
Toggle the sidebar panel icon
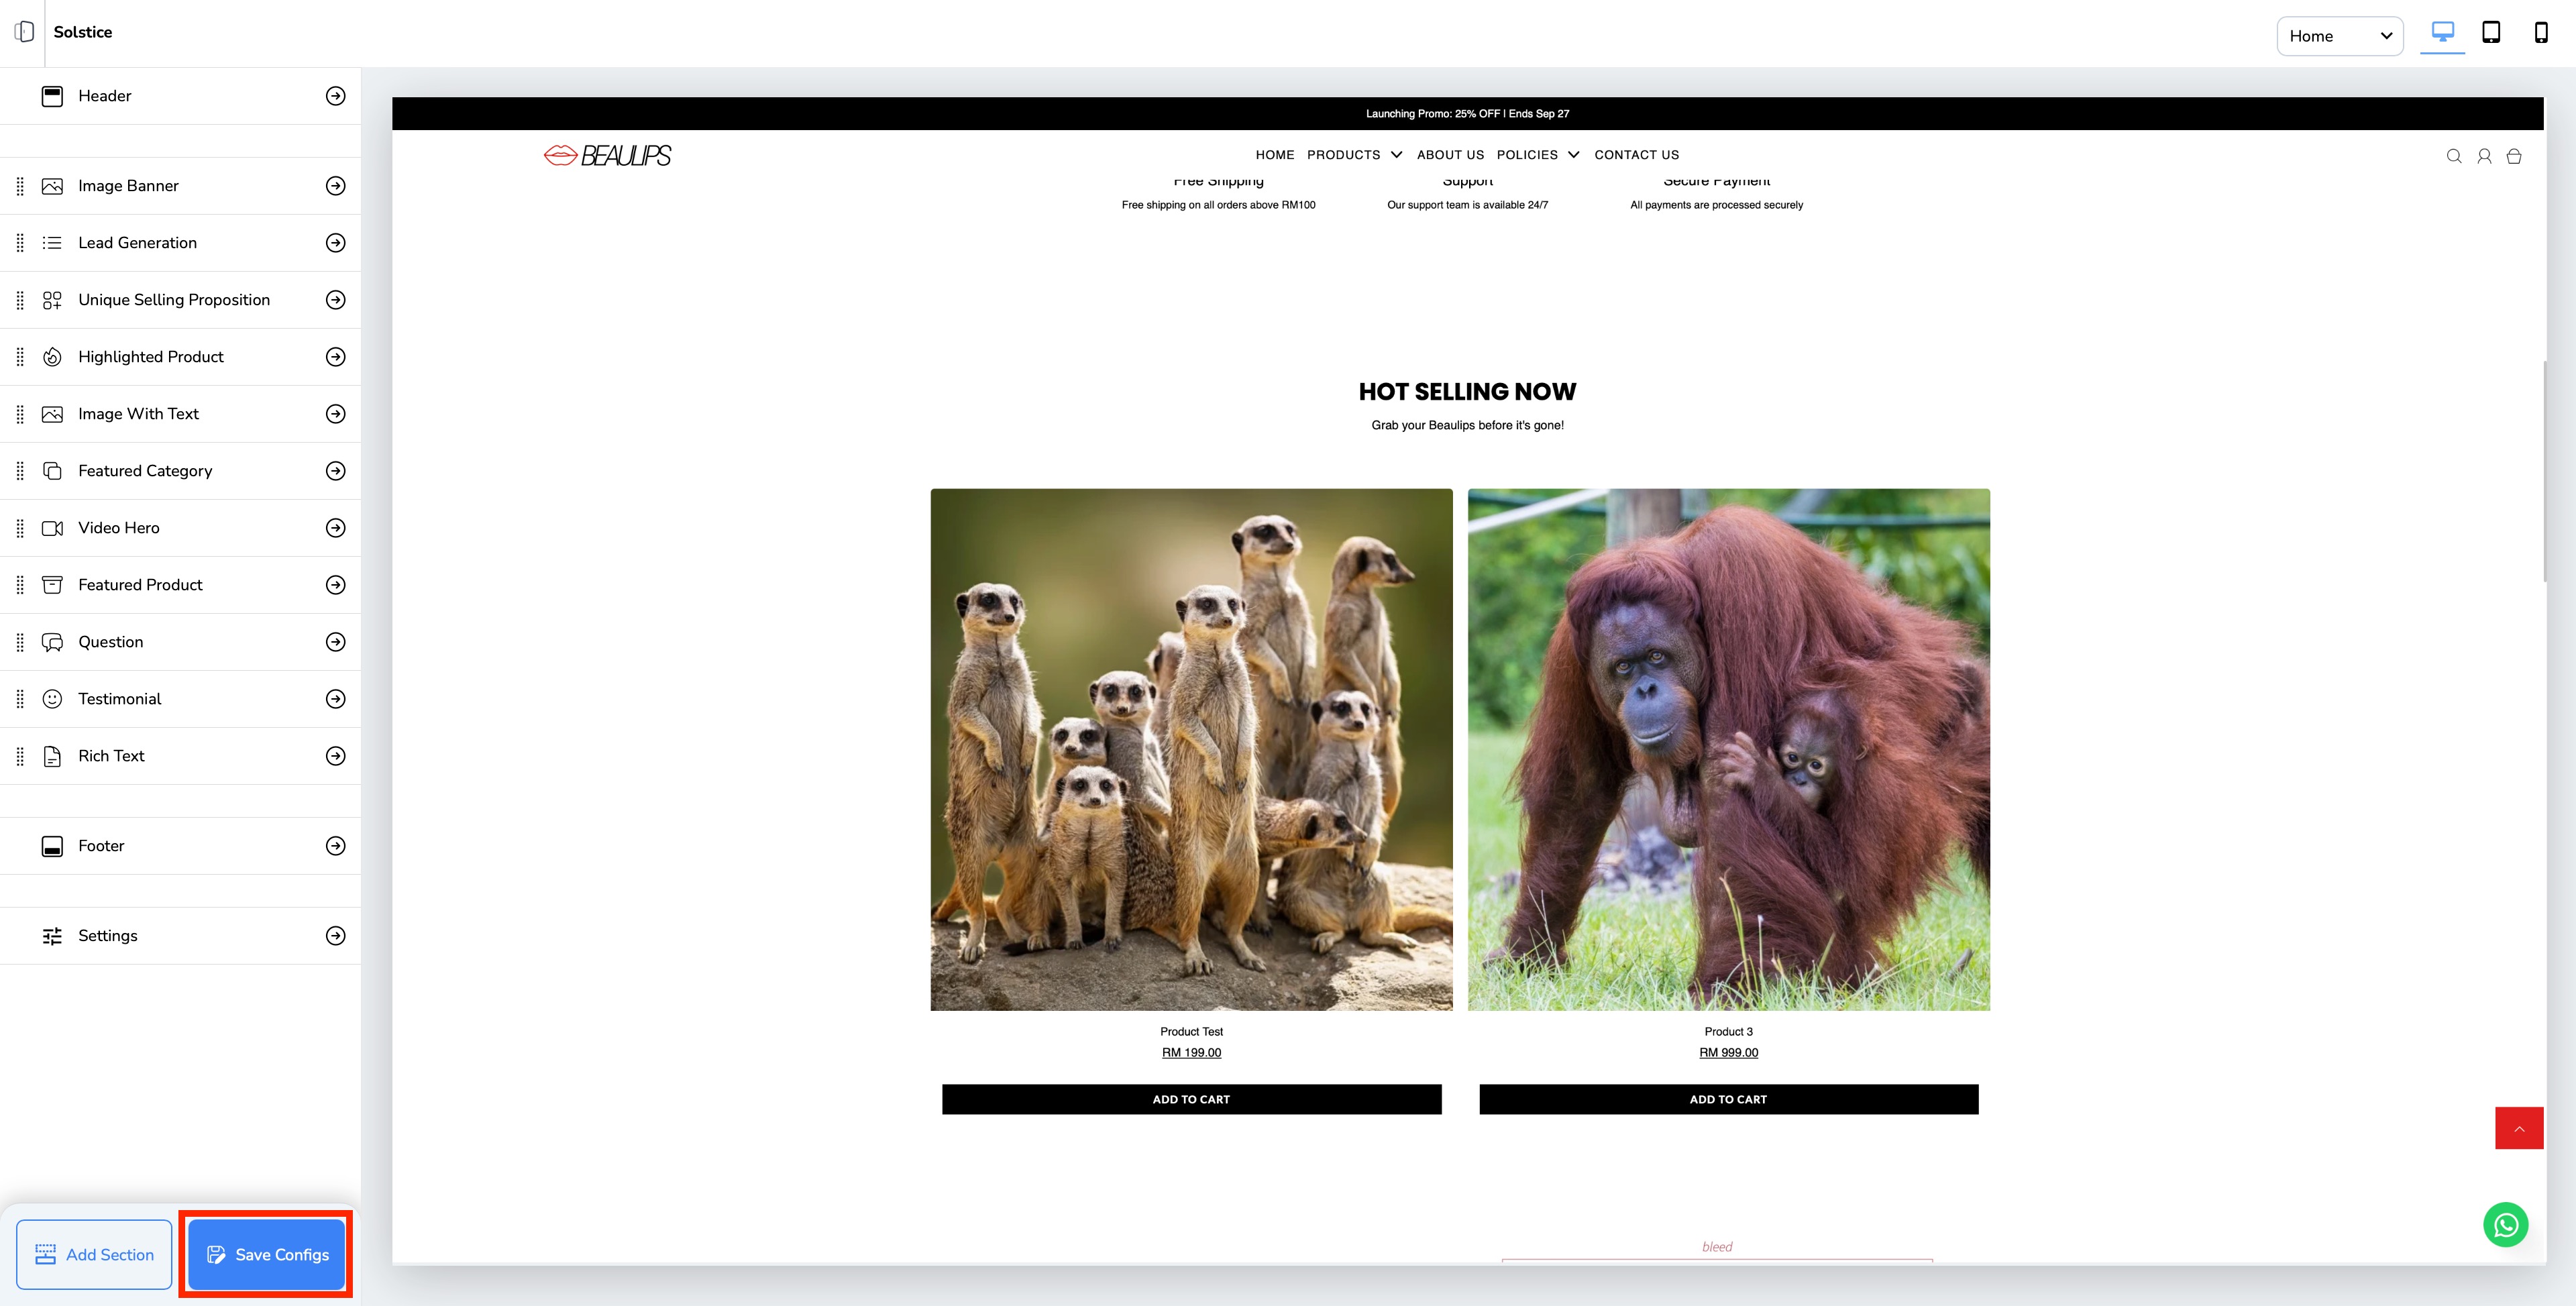click(x=25, y=32)
